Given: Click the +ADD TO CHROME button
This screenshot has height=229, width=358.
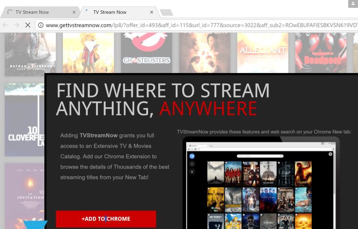Looking at the screenshot, I should pos(106,219).
